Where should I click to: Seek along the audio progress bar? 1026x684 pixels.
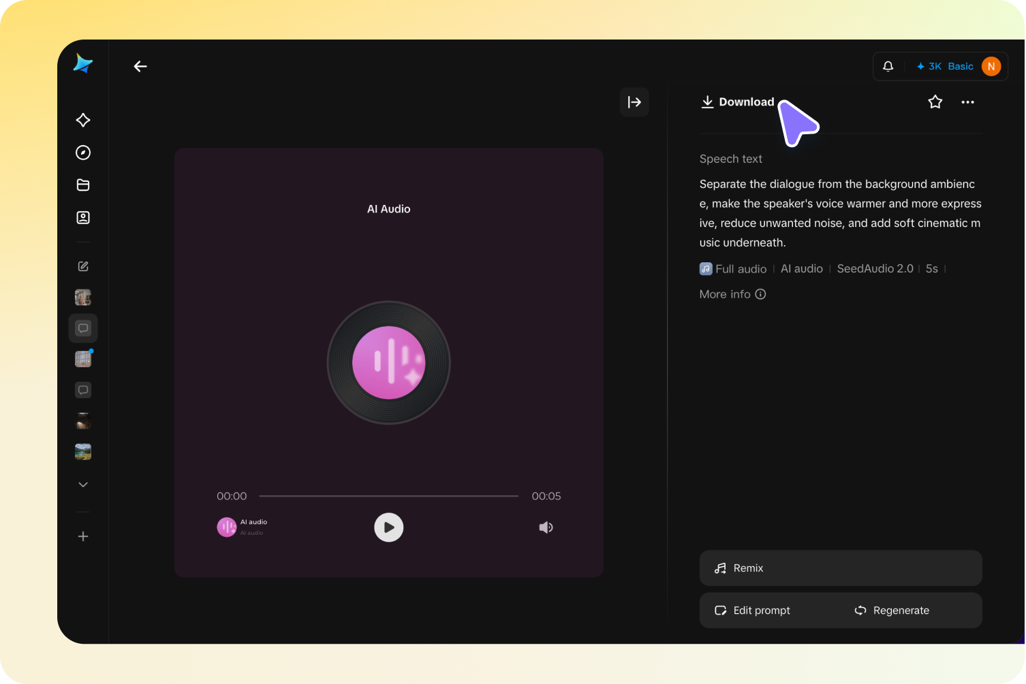[389, 496]
